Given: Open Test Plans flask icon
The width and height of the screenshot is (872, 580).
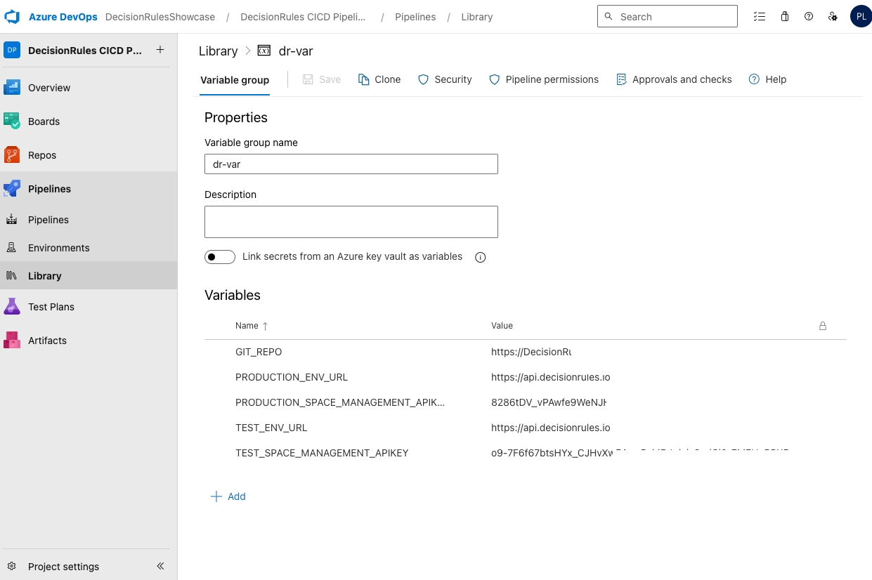Looking at the screenshot, I should pyautogui.click(x=12, y=307).
